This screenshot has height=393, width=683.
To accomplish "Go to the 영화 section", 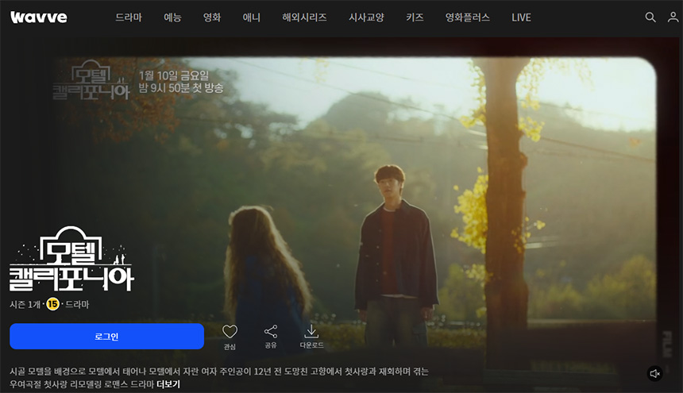I will point(212,17).
